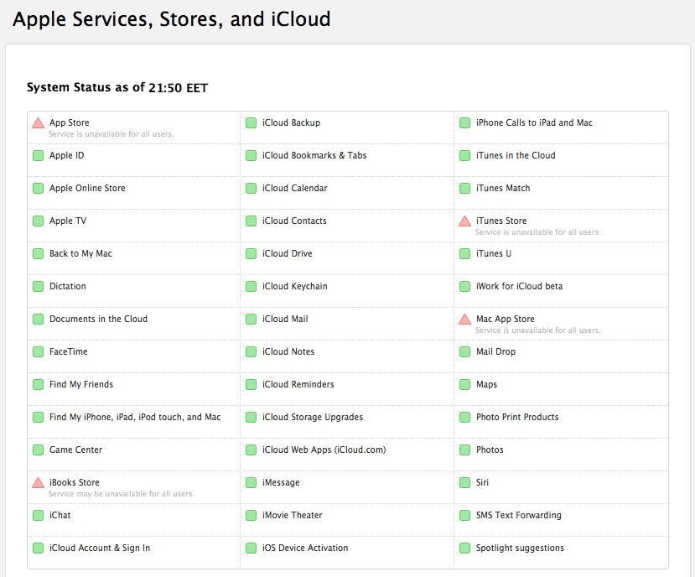
Task: Click the green indicator next to Siri
Action: 464,483
